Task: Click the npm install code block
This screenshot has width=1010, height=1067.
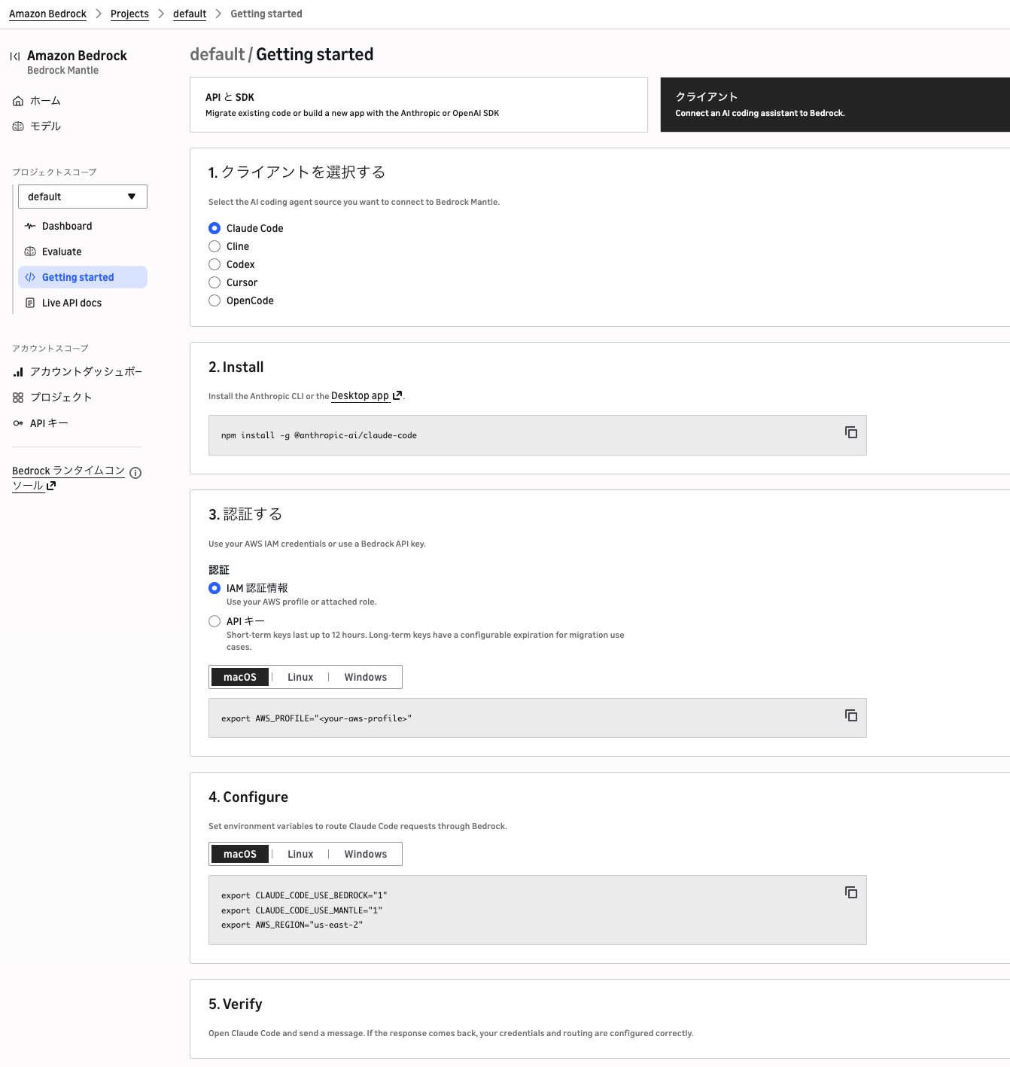Action: coord(537,435)
